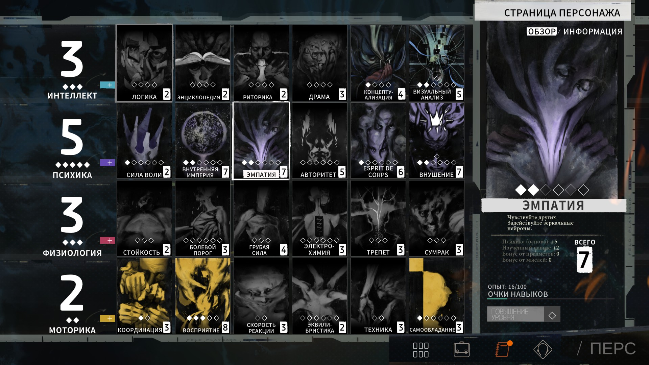Open the Риторика skill card
The width and height of the screenshot is (649, 365).
[261, 63]
